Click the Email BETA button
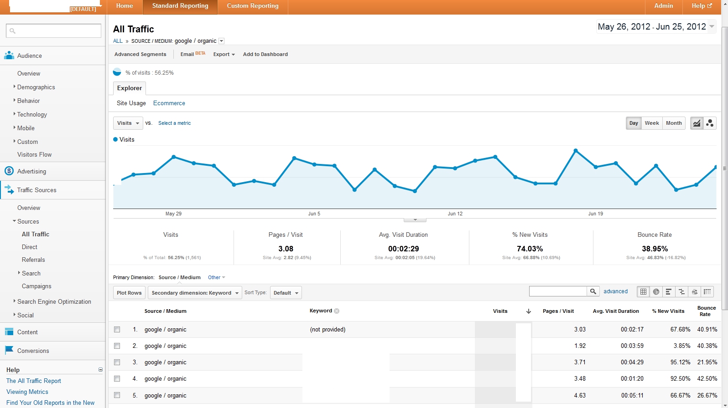This screenshot has height=408, width=728. tap(192, 54)
